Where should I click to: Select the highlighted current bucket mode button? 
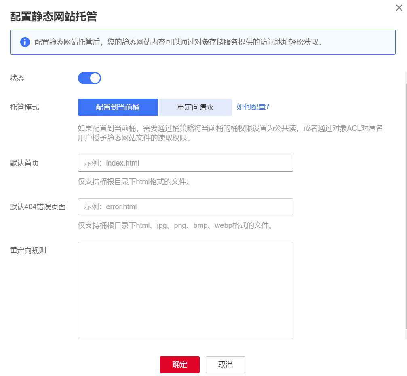point(118,107)
